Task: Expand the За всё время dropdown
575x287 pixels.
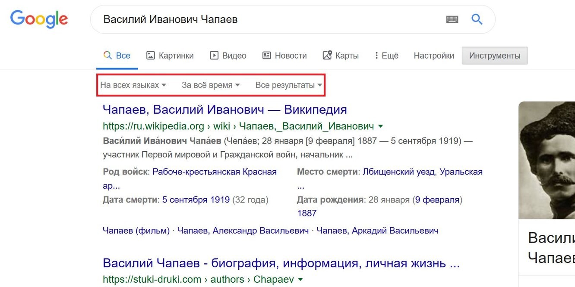Action: click(211, 85)
